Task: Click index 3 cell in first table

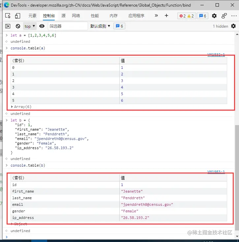Action: pos(65,87)
